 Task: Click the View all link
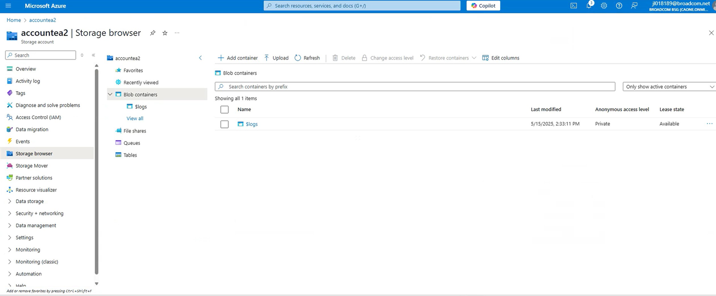(x=135, y=119)
